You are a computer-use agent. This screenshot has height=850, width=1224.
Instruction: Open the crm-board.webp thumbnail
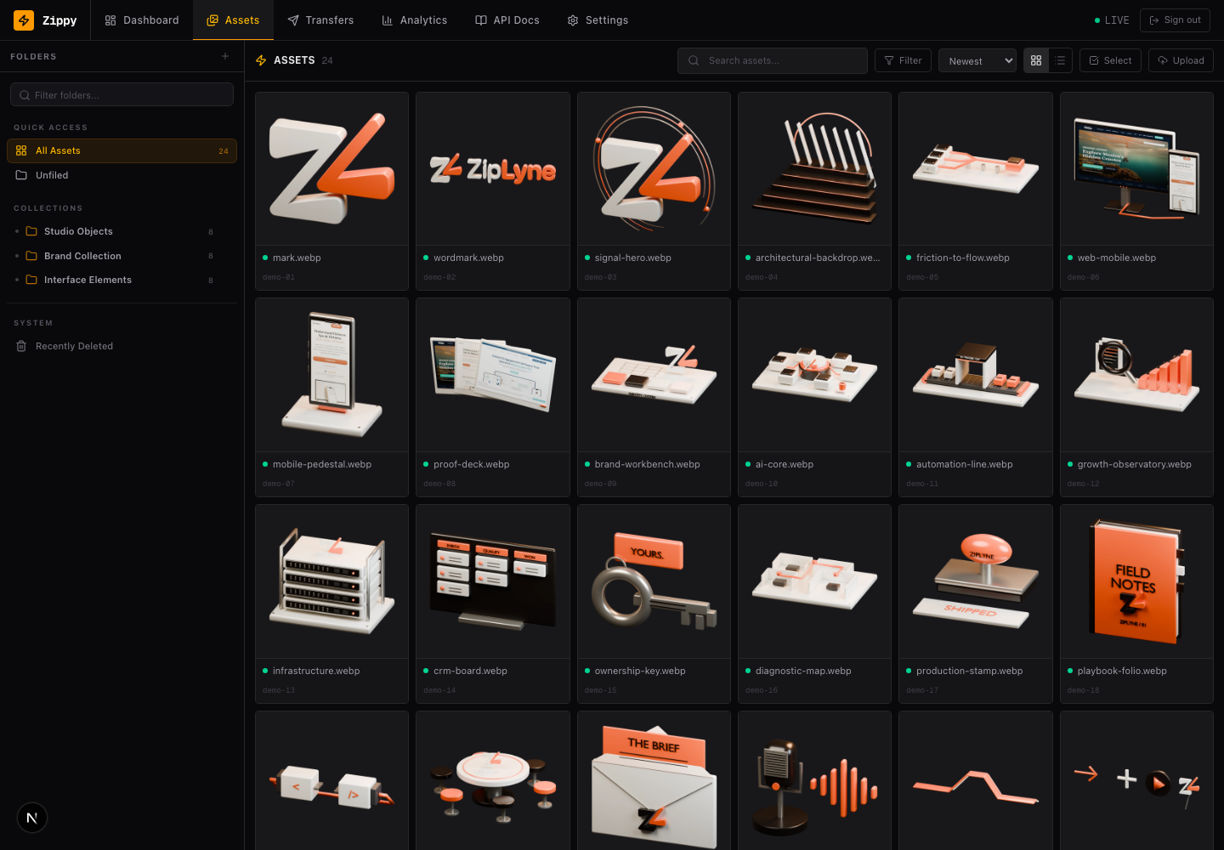tap(493, 581)
